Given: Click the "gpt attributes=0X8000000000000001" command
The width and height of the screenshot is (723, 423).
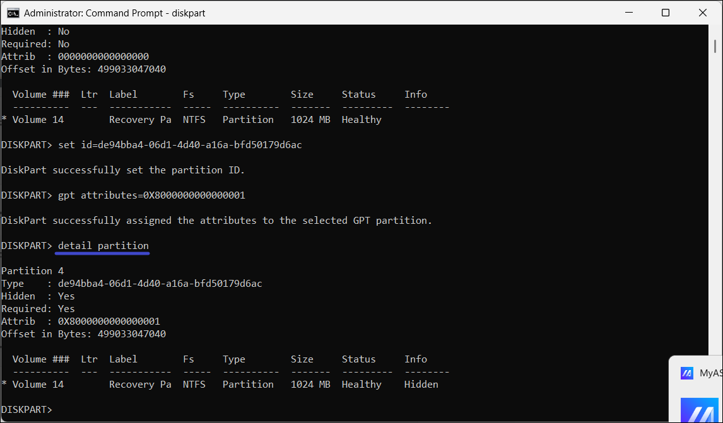Looking at the screenshot, I should [151, 195].
